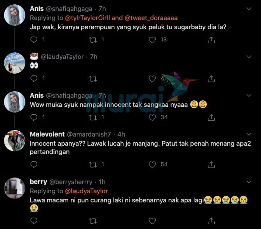View berry's profile picture
261x229 pixels.
click(15, 188)
